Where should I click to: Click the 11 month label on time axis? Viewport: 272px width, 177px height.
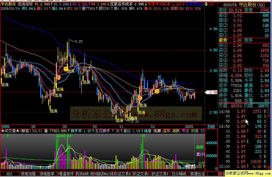[121, 126]
